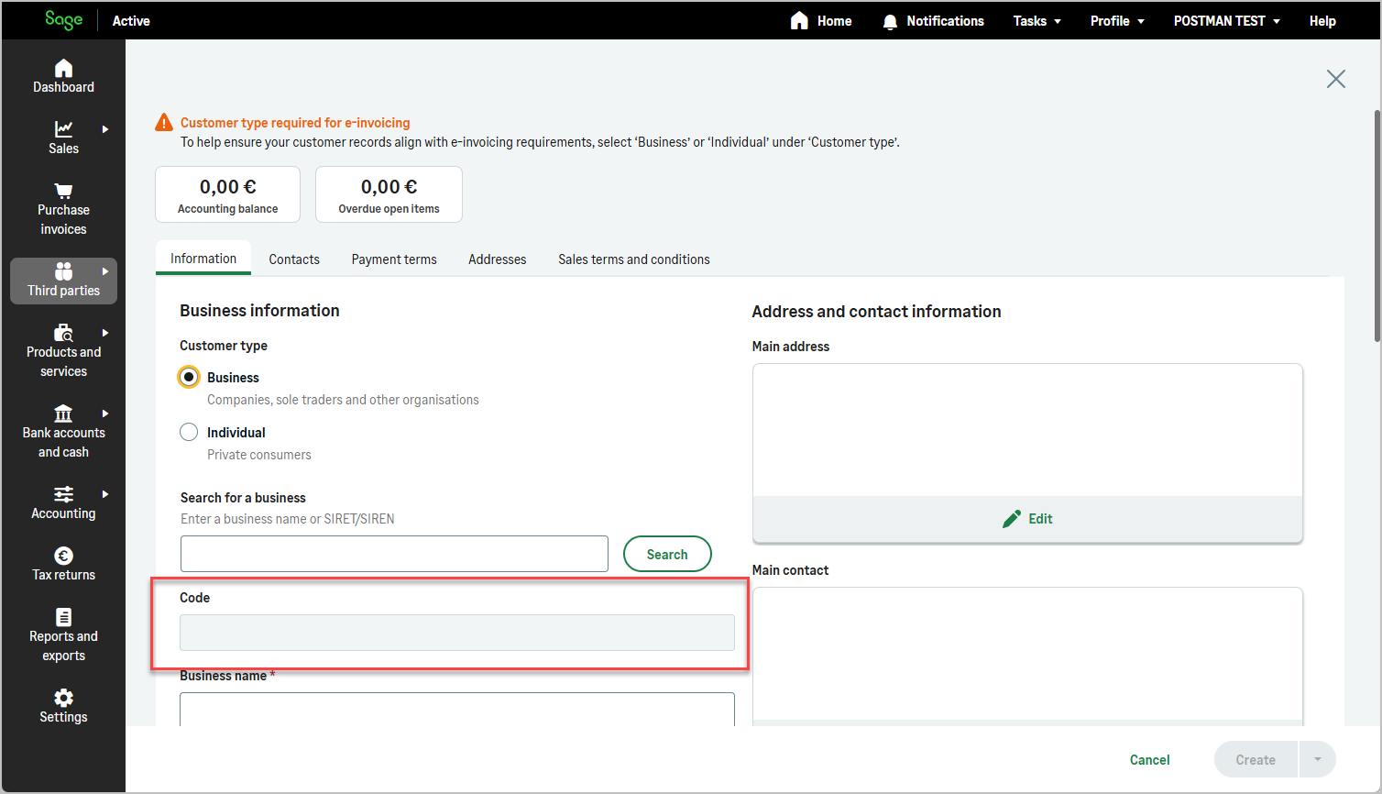Click the green pencil Edit icon
The image size is (1382, 794).
coord(1012,519)
